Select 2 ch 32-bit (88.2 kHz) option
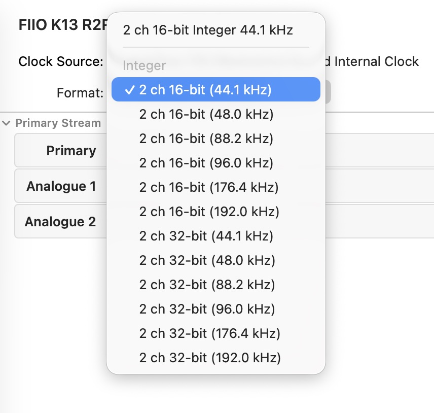The height and width of the screenshot is (413, 434). point(205,285)
